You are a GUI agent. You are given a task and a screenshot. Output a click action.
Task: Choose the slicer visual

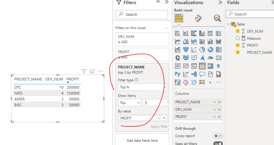[194, 66]
